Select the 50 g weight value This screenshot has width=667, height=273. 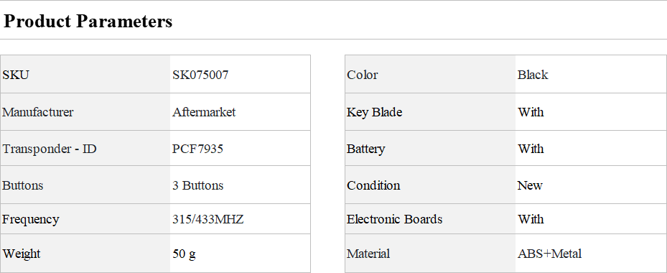tap(185, 254)
